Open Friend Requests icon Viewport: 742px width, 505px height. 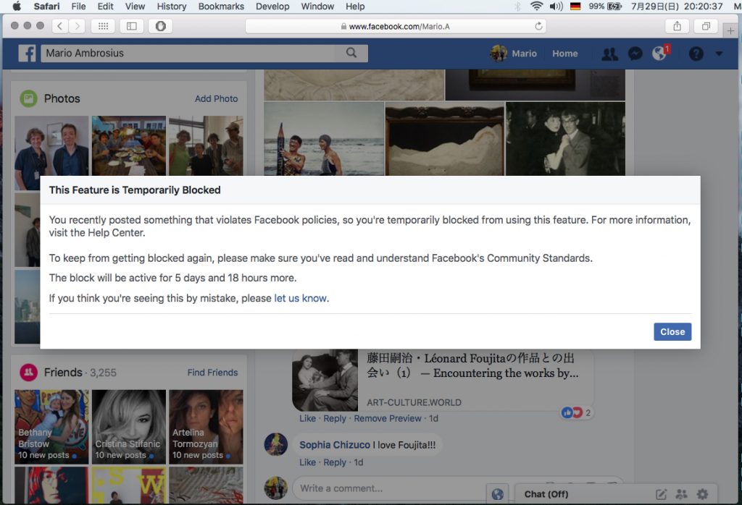click(609, 54)
